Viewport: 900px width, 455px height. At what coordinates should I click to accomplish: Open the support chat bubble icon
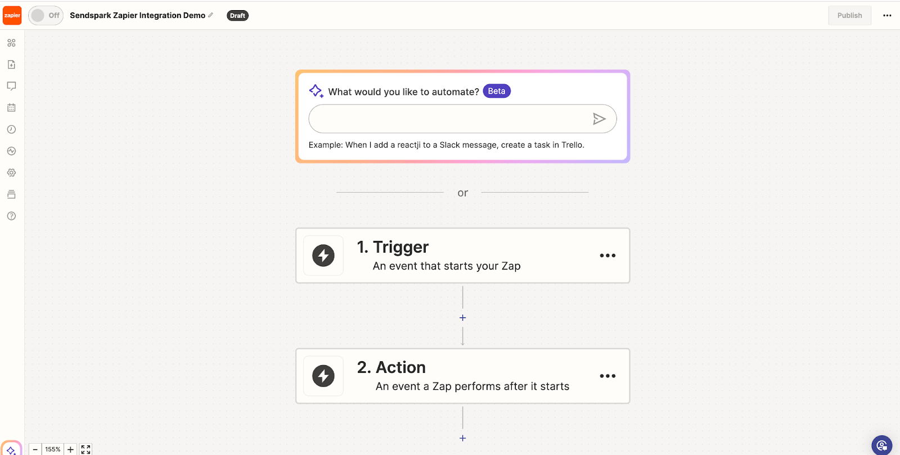coord(881,445)
